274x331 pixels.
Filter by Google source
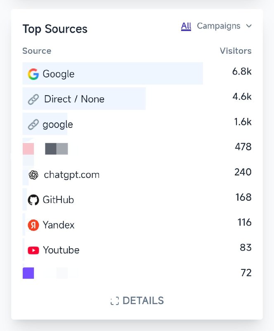pos(59,74)
